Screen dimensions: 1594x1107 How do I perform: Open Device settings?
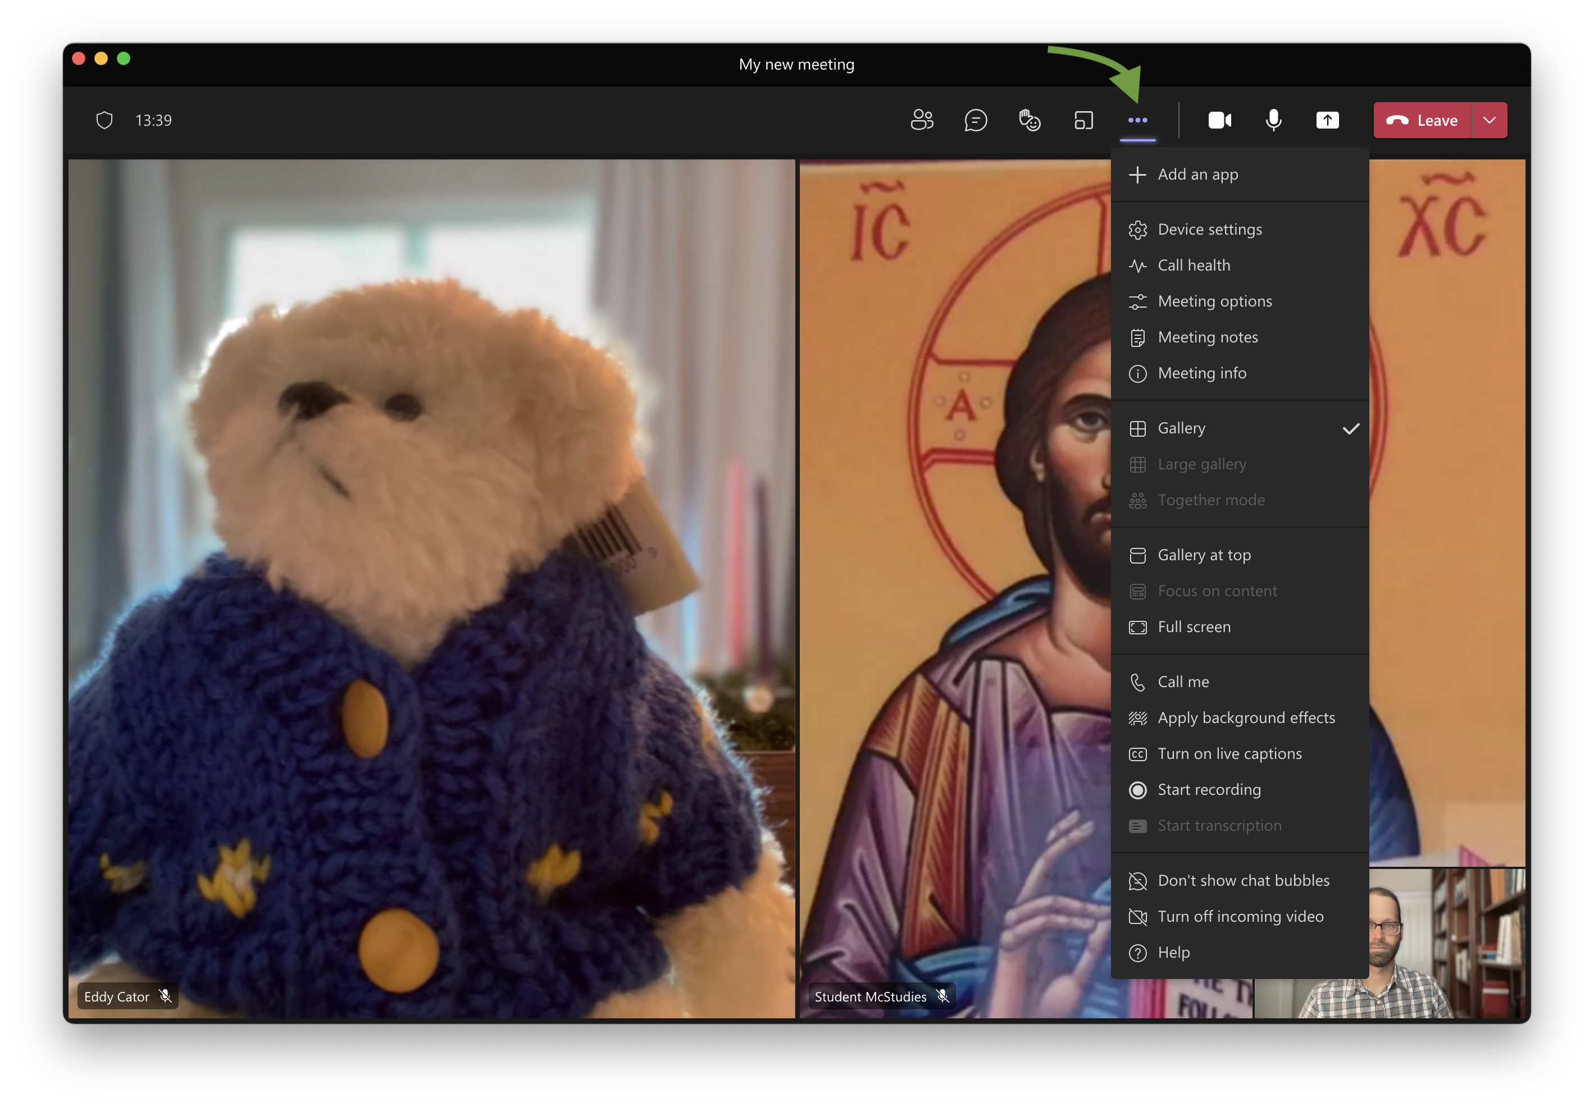click(x=1240, y=230)
